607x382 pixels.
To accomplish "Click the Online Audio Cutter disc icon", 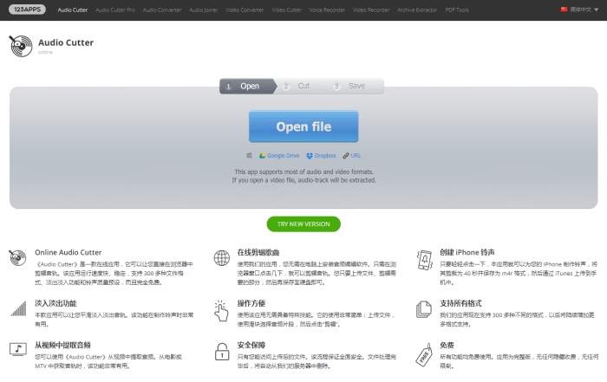I will point(17,257).
